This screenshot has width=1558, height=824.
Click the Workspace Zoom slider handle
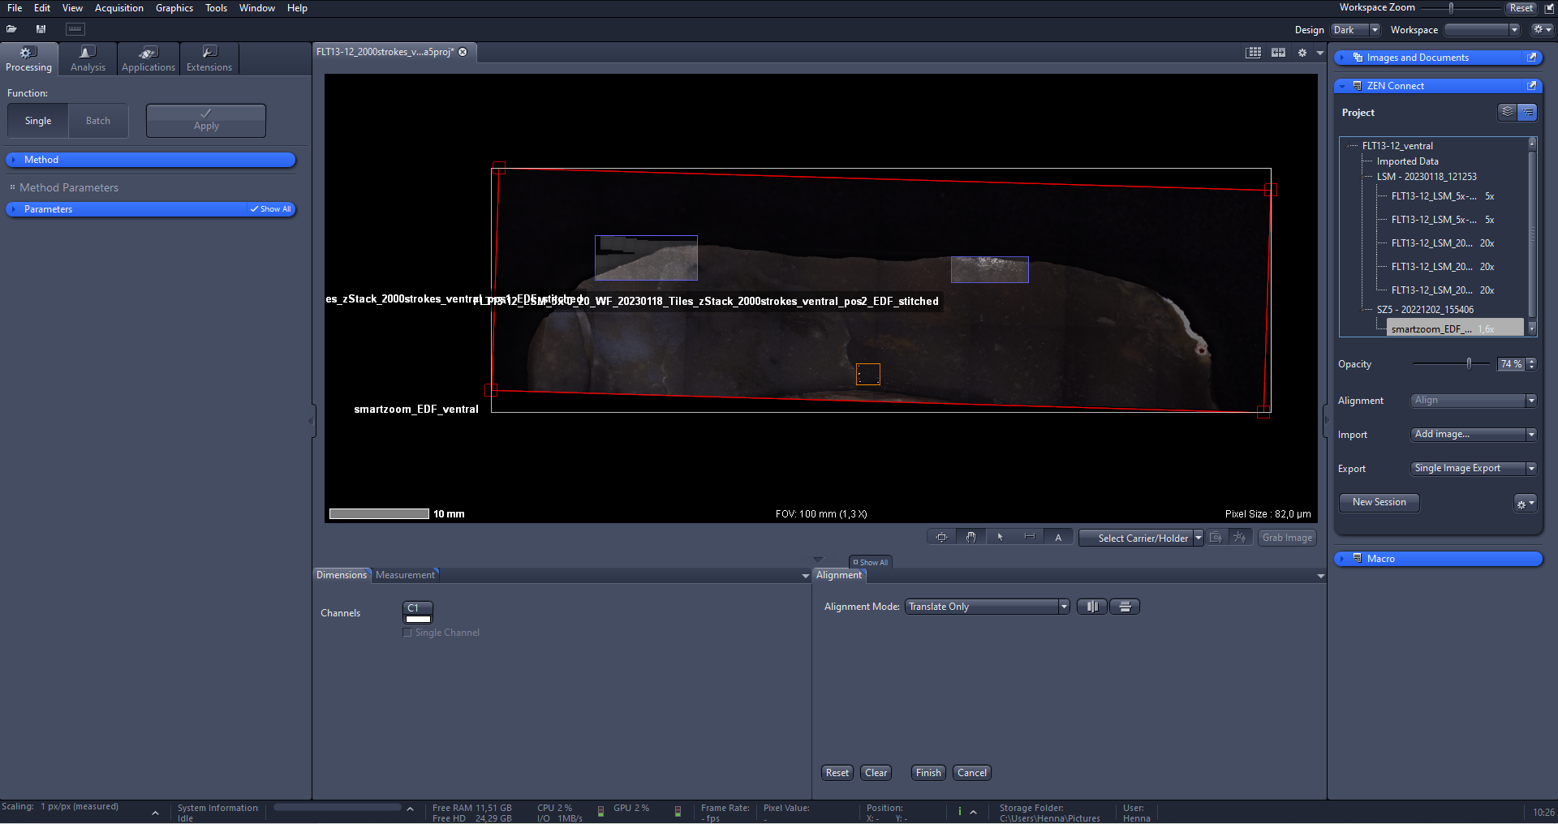tap(1452, 8)
